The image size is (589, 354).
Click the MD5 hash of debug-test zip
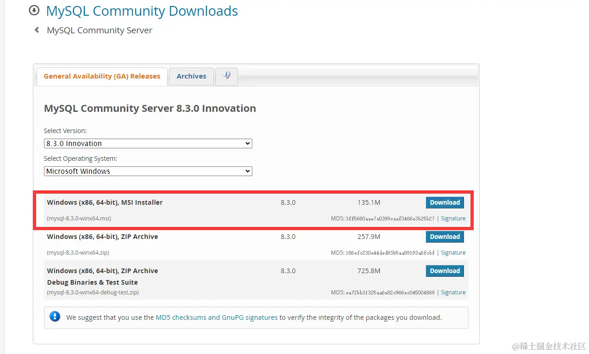[390, 293]
